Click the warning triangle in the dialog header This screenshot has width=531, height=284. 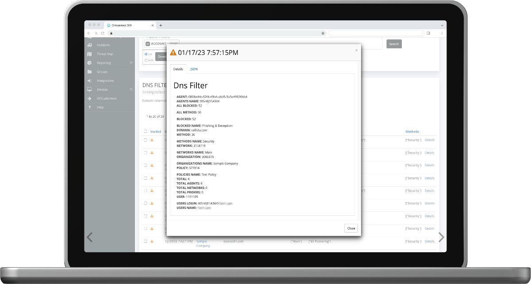tap(172, 52)
